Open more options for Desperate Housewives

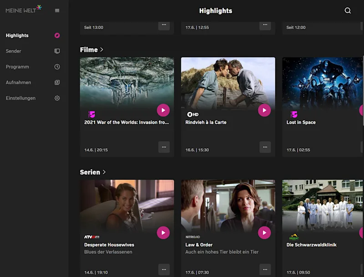pos(164,270)
